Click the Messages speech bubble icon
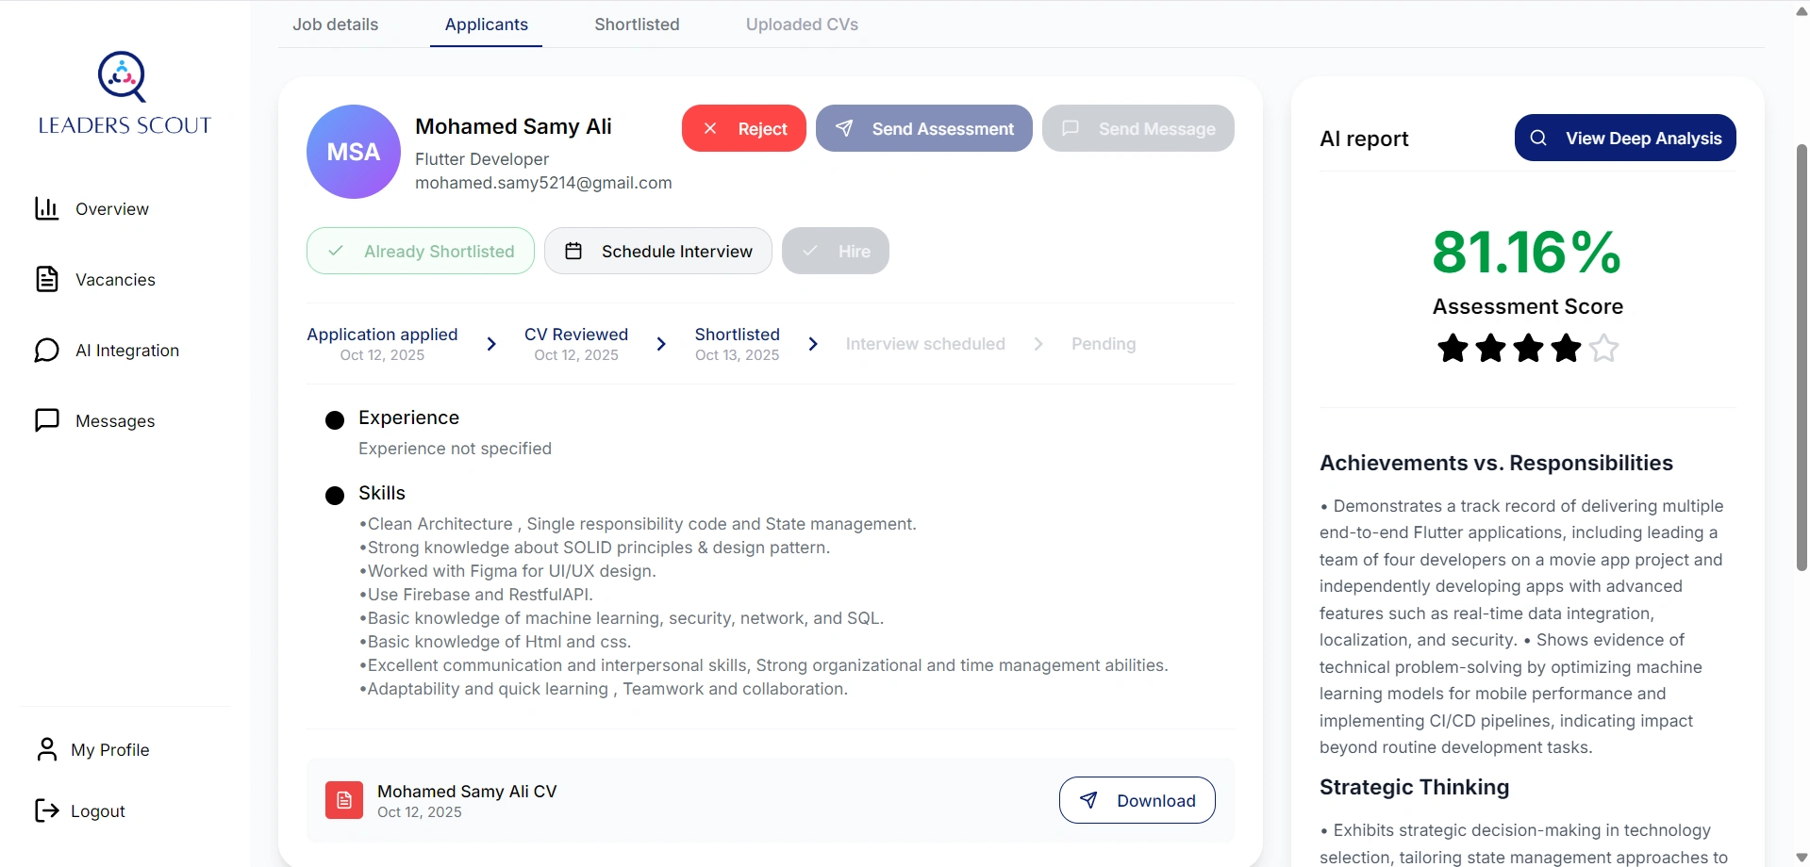 tap(46, 420)
